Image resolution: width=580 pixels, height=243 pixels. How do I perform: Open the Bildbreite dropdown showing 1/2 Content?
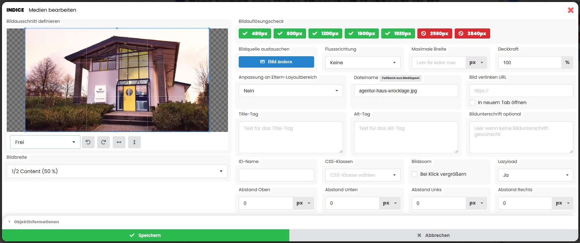point(117,171)
